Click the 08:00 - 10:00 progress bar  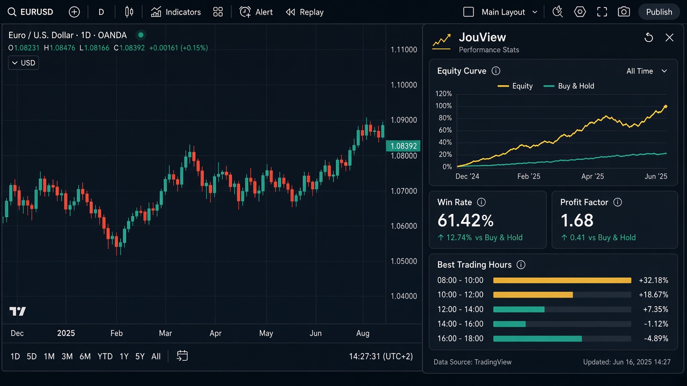coord(562,280)
